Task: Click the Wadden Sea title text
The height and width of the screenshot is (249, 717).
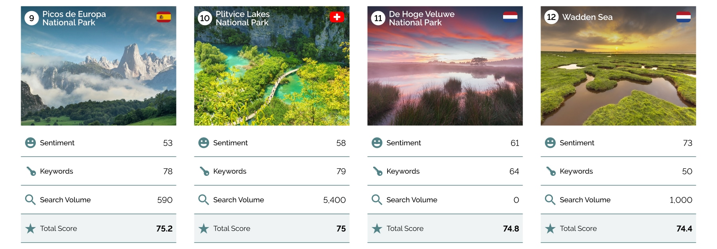Action: click(587, 17)
